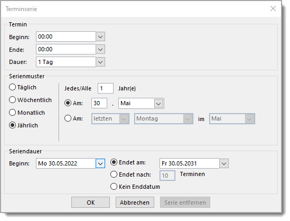Viewport: 290px width, 221px height.
Task: Click the OK button
Action: tap(91, 202)
